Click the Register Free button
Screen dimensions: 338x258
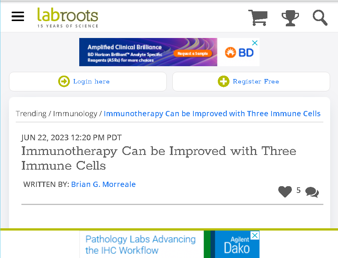point(251,82)
